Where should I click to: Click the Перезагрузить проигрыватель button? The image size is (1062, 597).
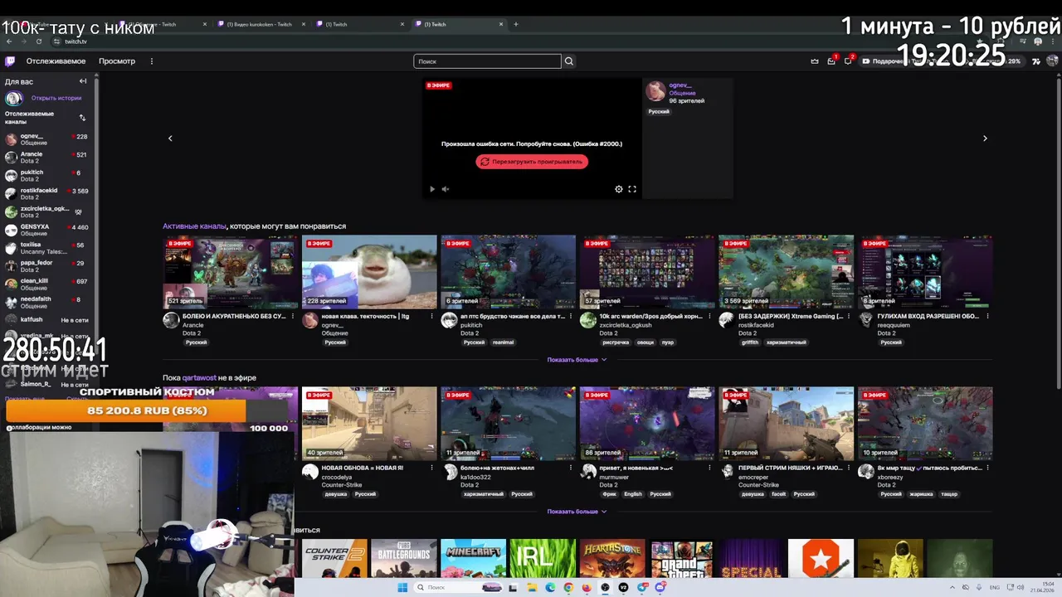click(x=532, y=162)
